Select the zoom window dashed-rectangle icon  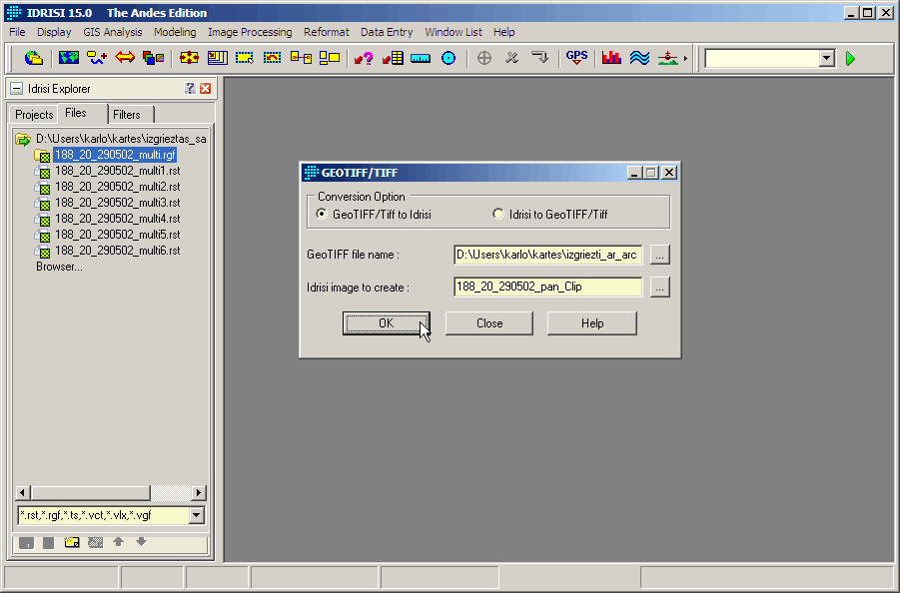[245, 58]
